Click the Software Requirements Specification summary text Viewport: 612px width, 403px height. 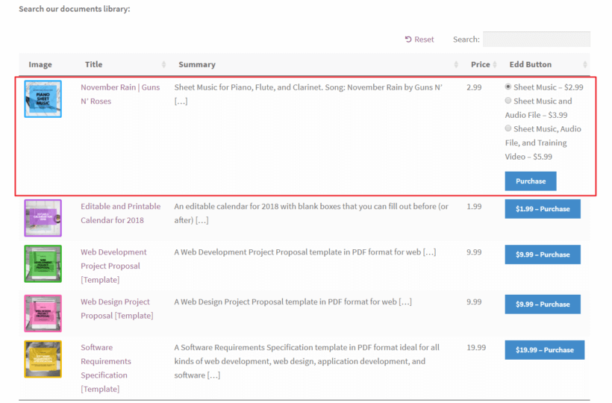[x=307, y=361]
